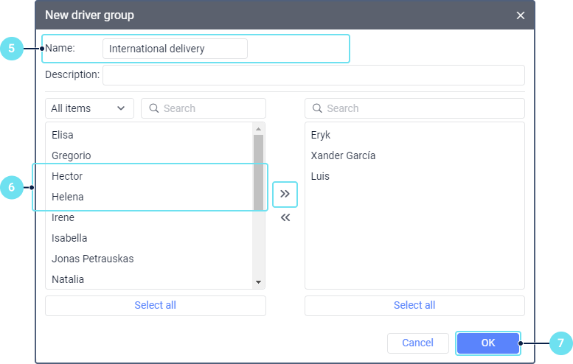This screenshot has width=573, height=364.
Task: Close the New driver group dialog
Action: coord(521,15)
